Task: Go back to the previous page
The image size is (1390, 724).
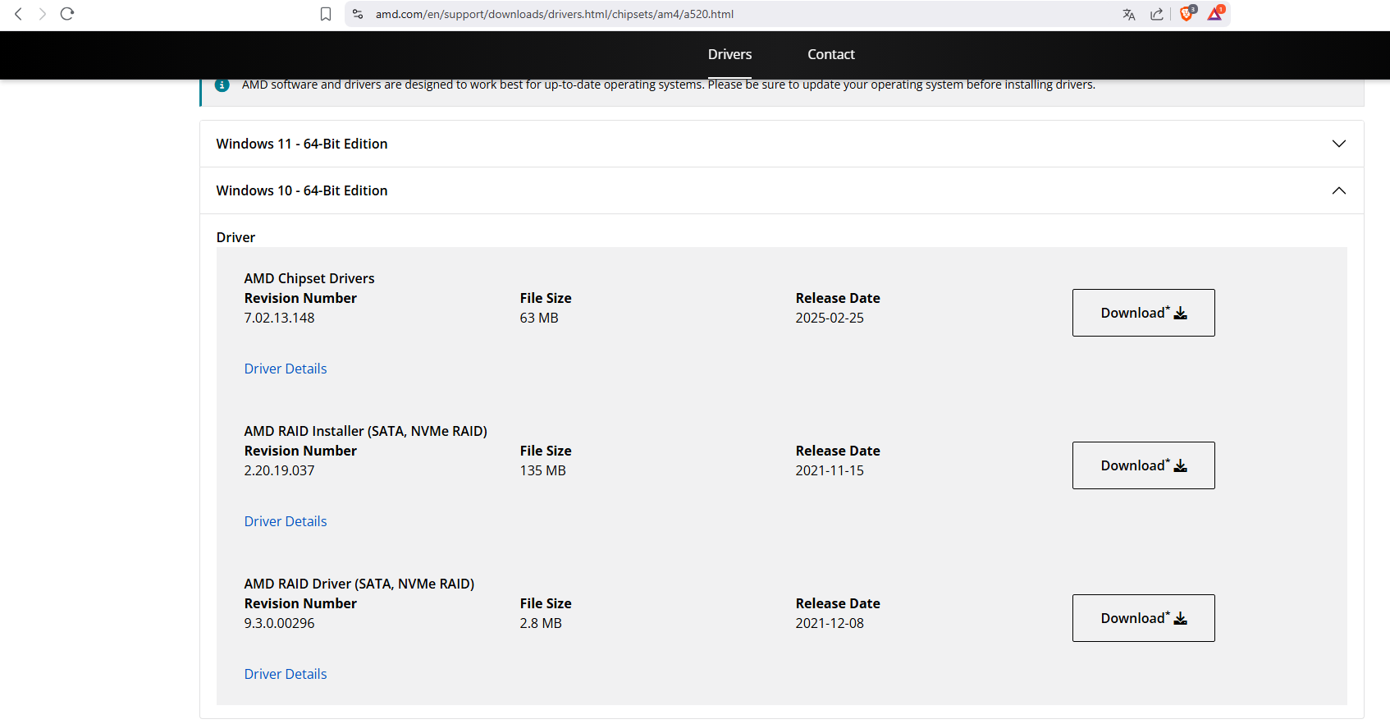Action: (18, 14)
